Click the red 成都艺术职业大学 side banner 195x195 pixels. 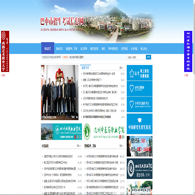tap(5, 51)
